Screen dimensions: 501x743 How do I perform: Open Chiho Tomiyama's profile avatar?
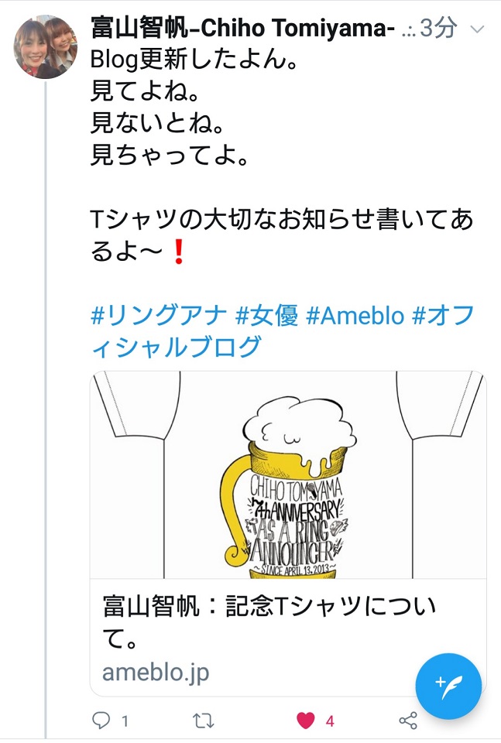[46, 47]
